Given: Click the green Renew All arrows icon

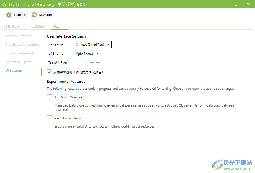Looking at the screenshot, I should click(x=34, y=15).
